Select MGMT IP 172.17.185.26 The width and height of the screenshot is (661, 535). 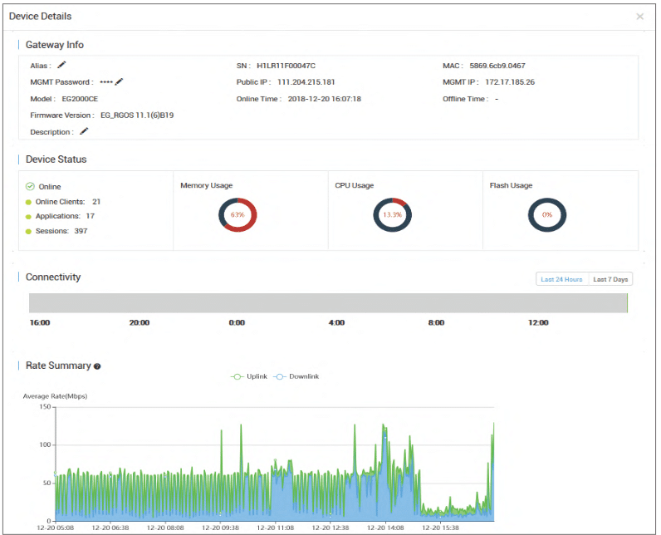click(x=510, y=82)
